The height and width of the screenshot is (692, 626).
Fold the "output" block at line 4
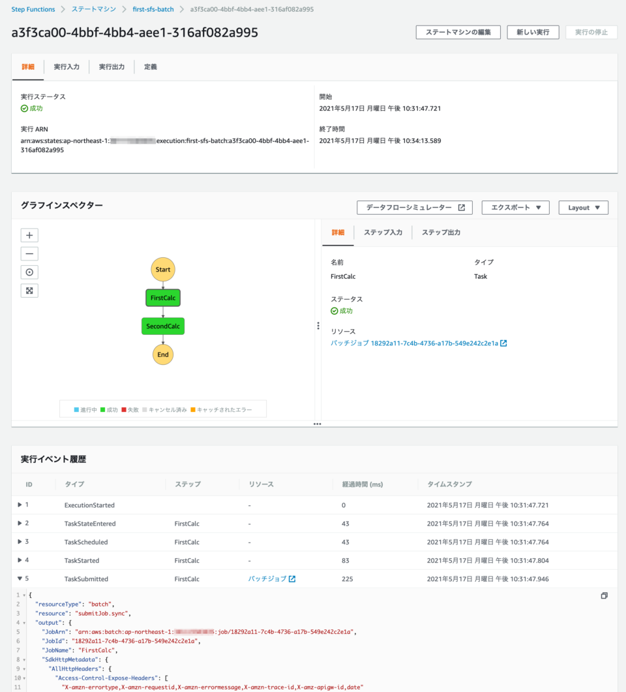24,623
